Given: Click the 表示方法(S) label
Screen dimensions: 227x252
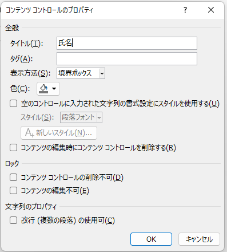Looking at the screenshot, I should 30,73.
